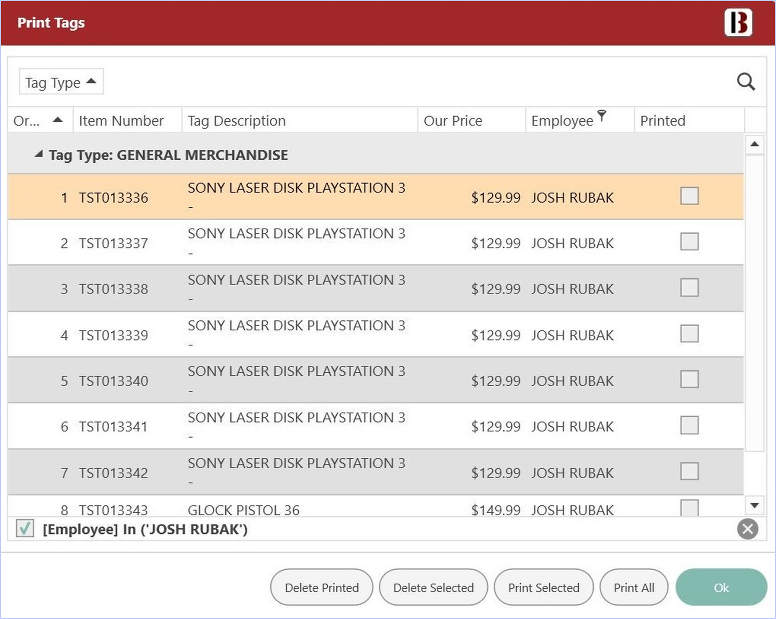
Task: Click the Delete Printed button
Action: (x=322, y=587)
